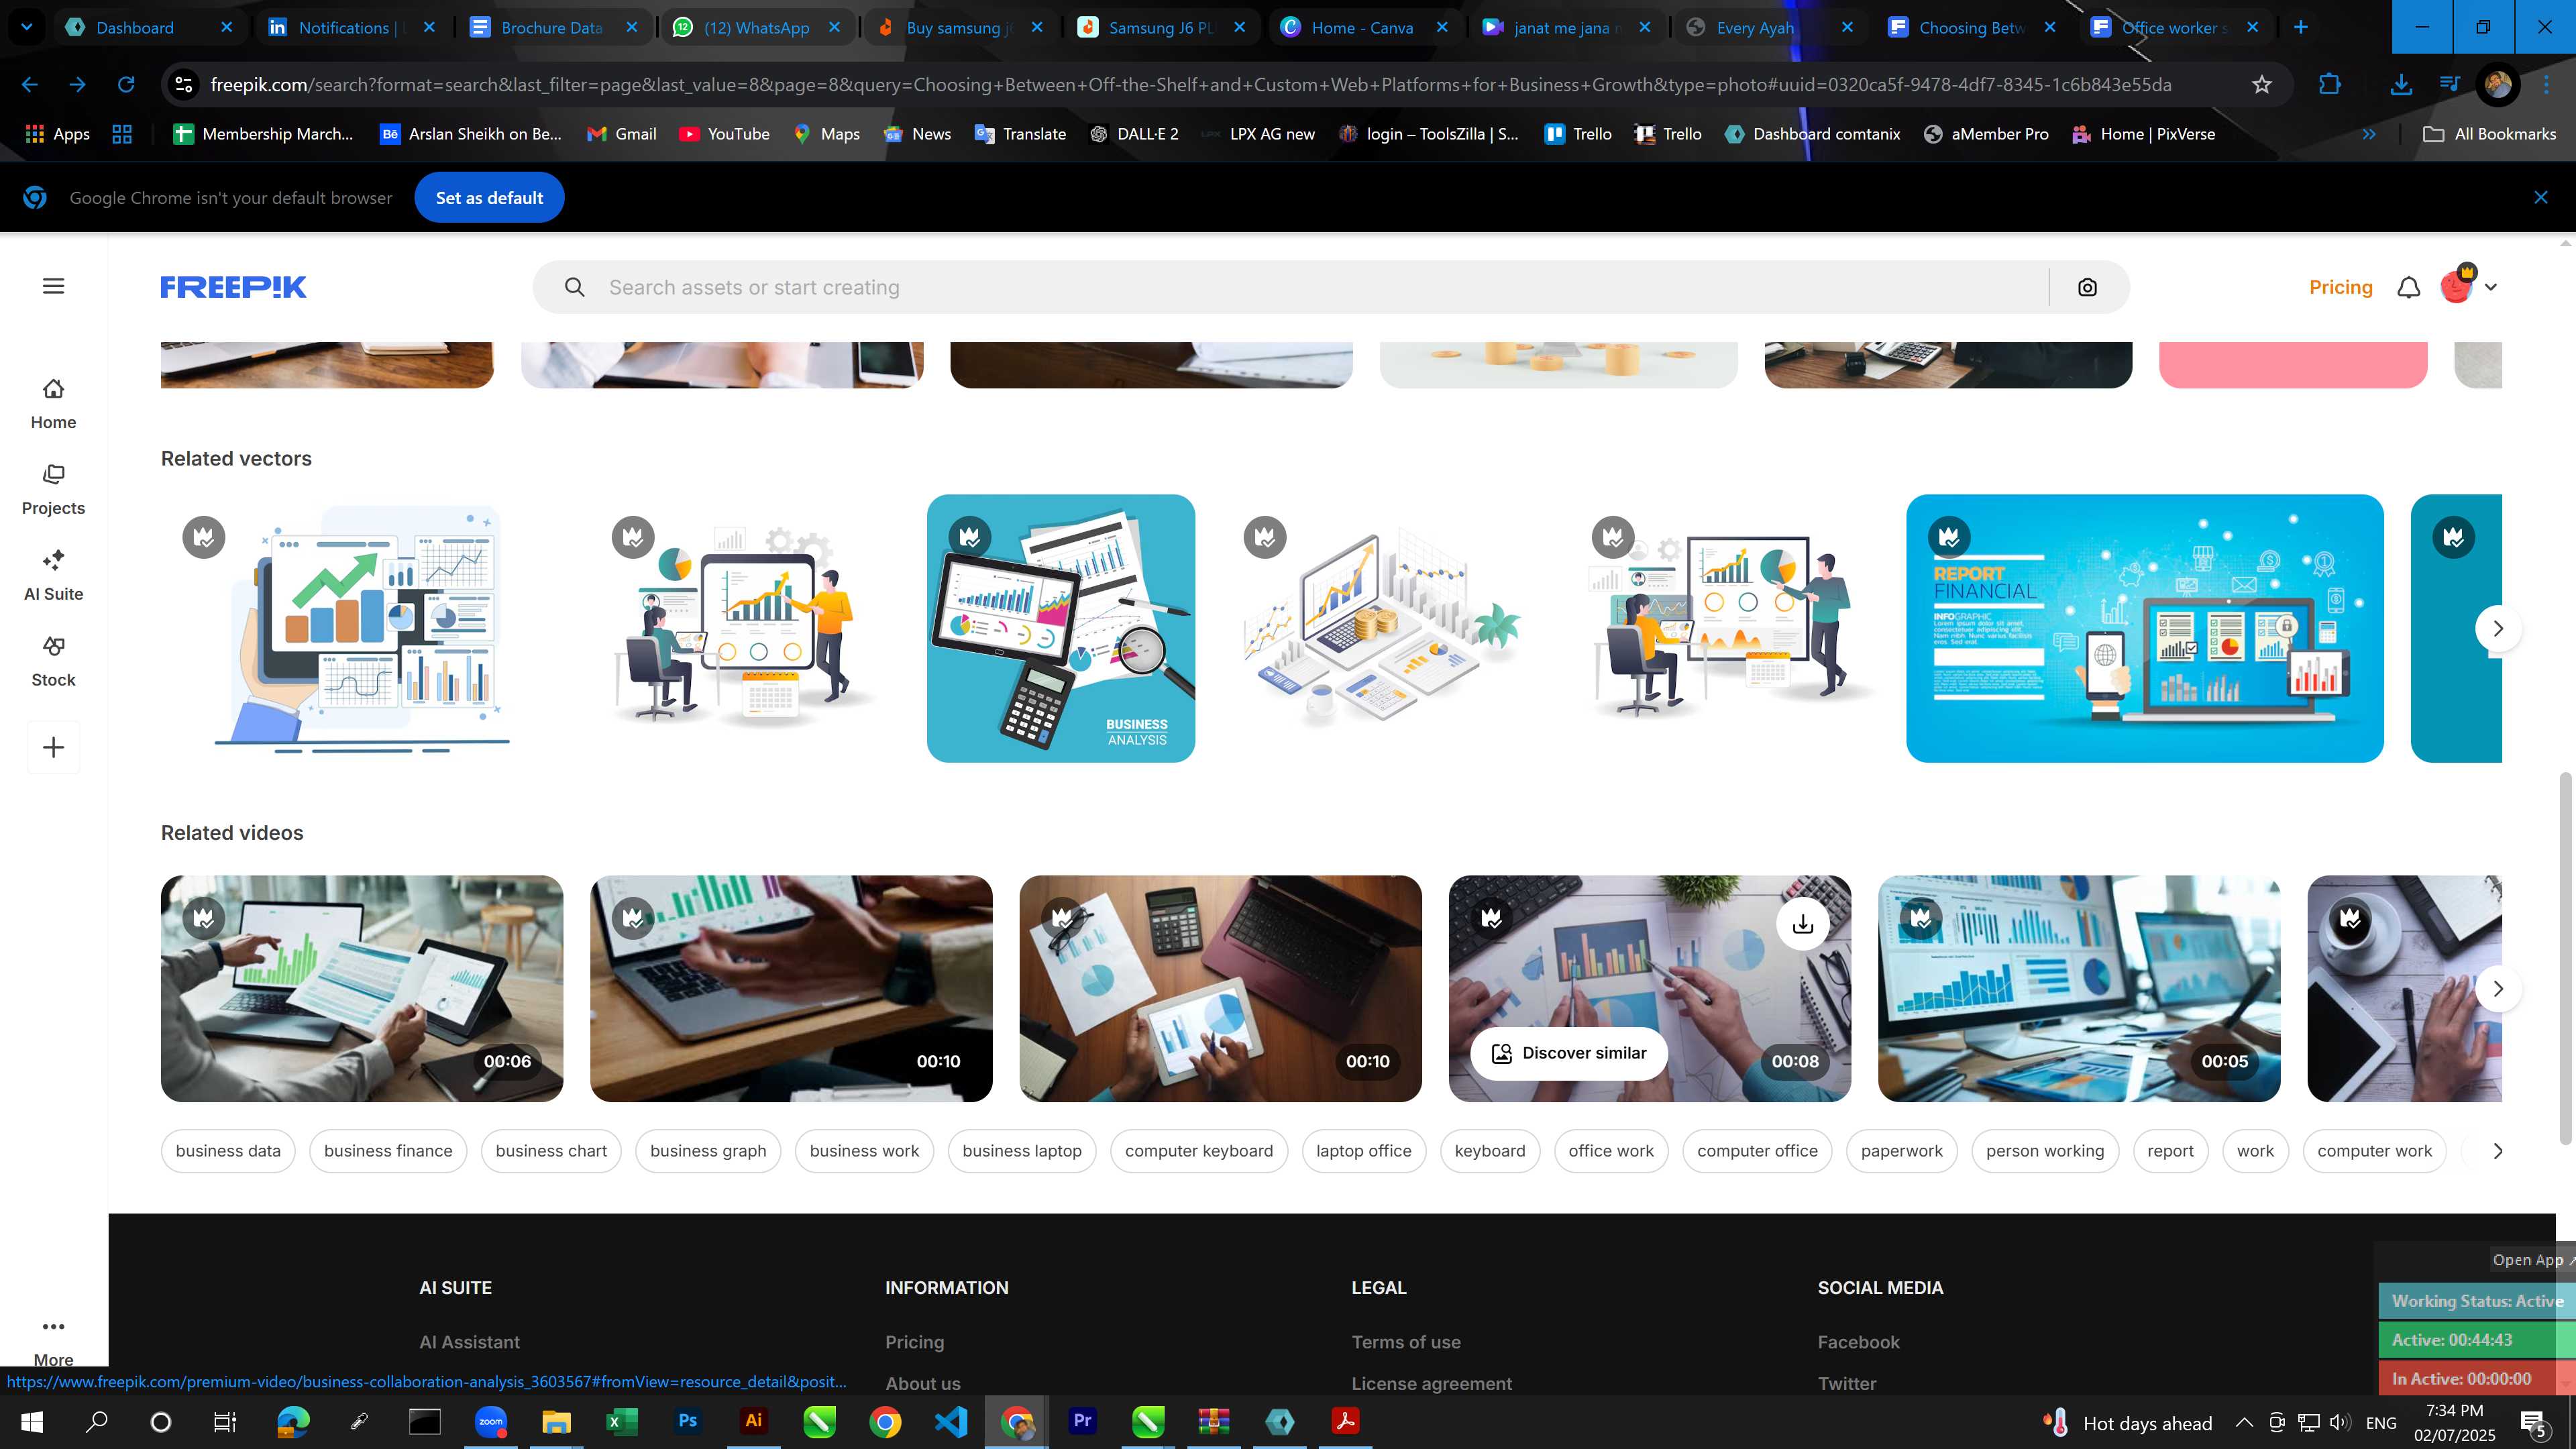Select the business chart tag
The height and width of the screenshot is (1449, 2576).
(551, 1151)
